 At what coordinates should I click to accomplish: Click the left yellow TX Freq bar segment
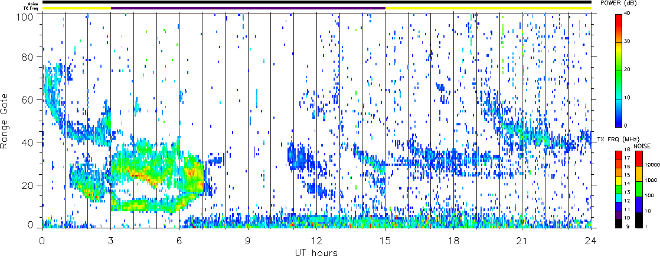click(76, 8)
